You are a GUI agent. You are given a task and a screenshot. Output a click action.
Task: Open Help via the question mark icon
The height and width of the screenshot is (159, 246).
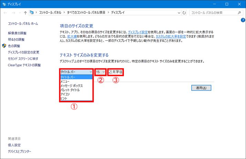243,20
